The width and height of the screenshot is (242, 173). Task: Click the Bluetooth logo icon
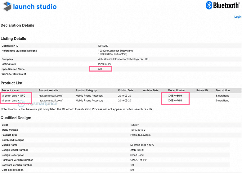pos(209,5)
